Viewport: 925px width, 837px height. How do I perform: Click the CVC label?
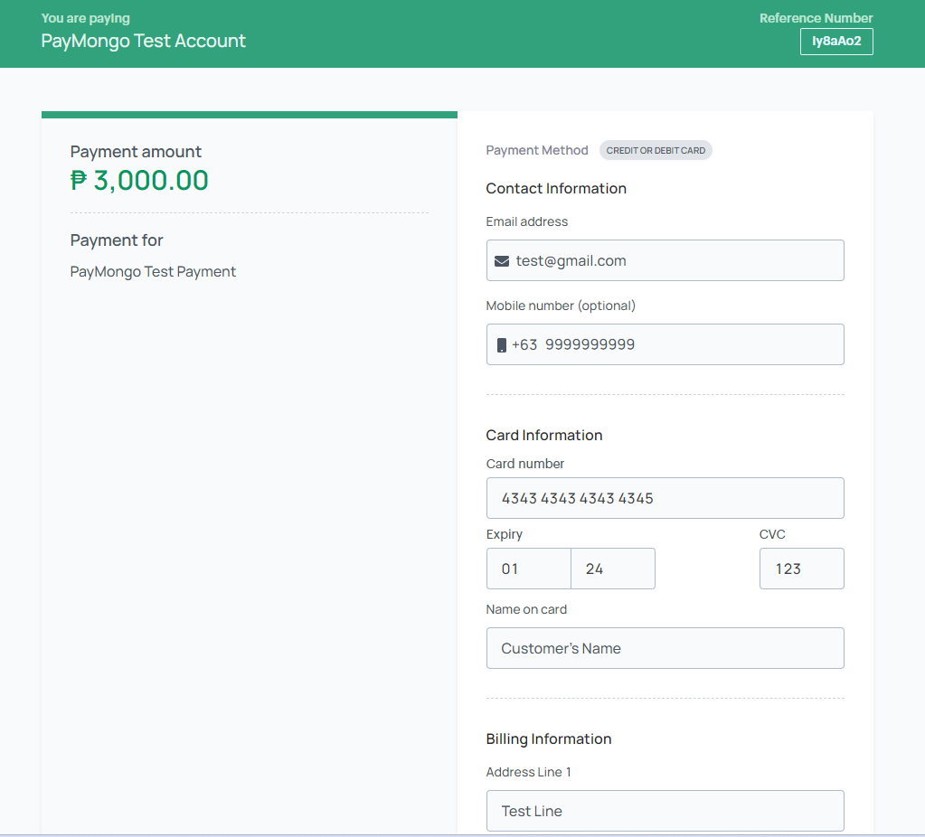tap(772, 534)
